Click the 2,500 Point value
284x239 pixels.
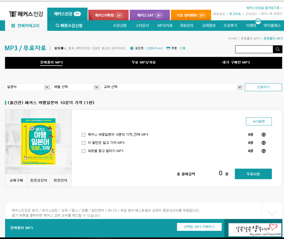(x=155, y=48)
